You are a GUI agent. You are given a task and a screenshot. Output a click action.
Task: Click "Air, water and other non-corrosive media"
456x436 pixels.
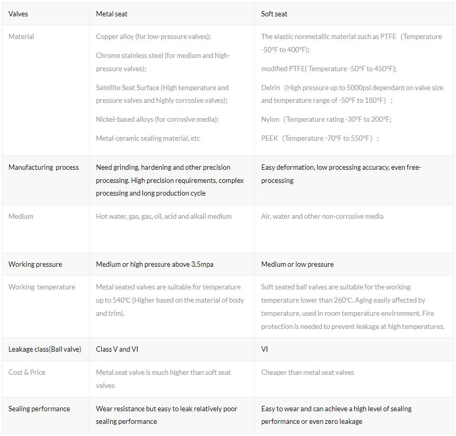tap(322, 216)
